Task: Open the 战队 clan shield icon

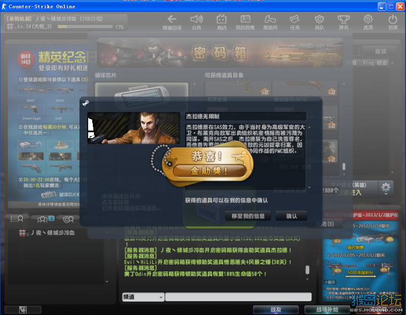Action: (319, 19)
